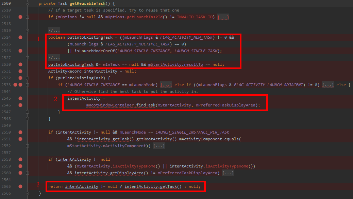
Task: Click line number 2518 in the gutter
Action: tap(6, 24)
